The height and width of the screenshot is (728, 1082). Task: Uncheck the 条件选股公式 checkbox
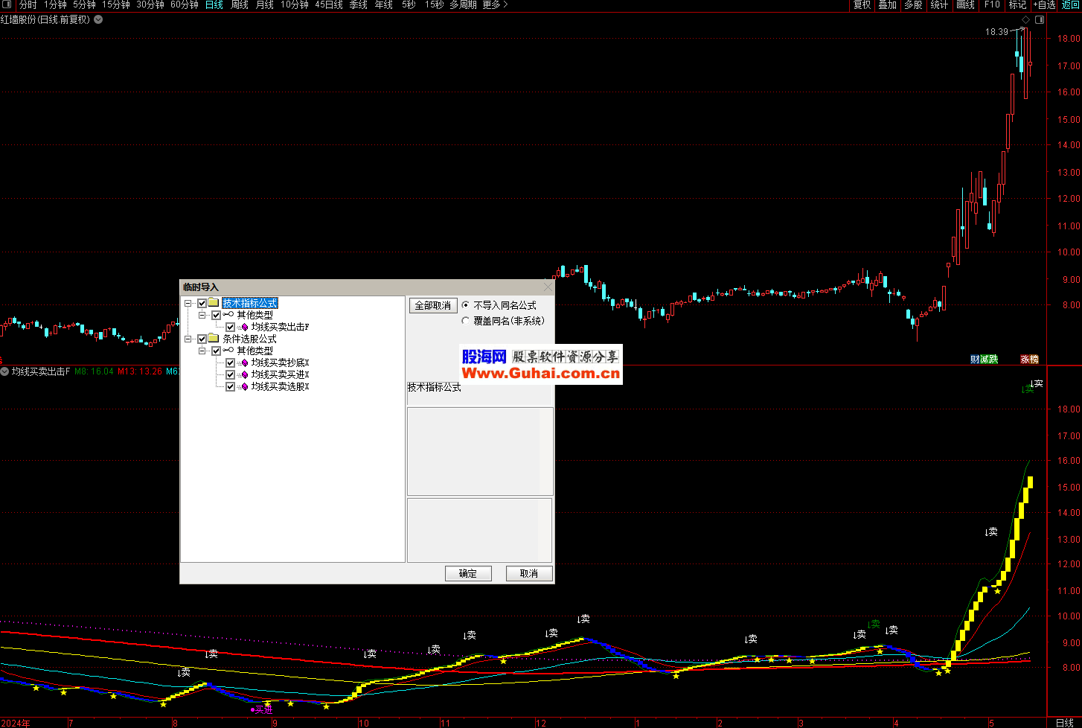202,339
